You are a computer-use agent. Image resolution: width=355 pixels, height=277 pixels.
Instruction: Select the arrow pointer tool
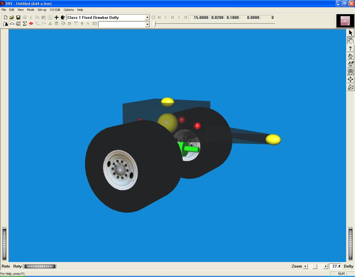click(x=351, y=33)
